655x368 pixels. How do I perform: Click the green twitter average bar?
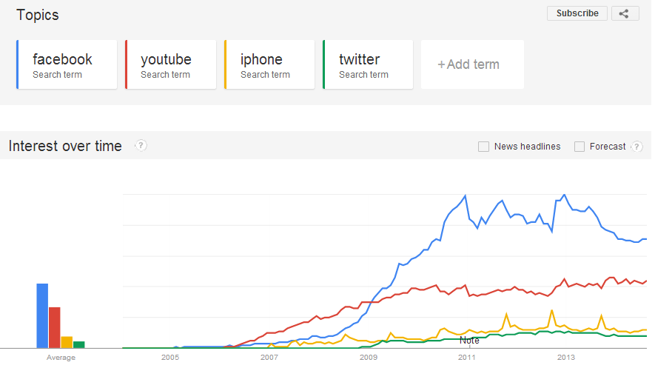point(79,344)
